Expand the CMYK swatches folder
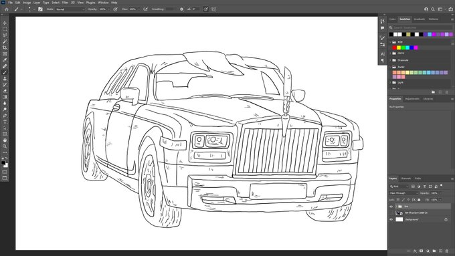 click(391, 53)
